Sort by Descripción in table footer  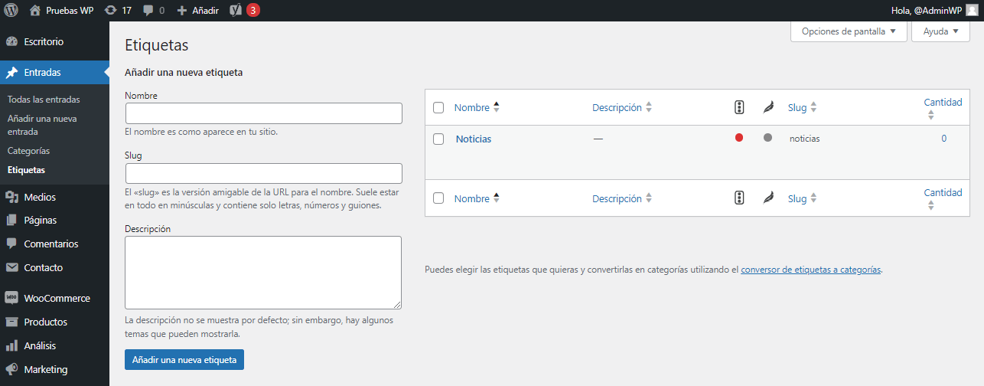[622, 198]
